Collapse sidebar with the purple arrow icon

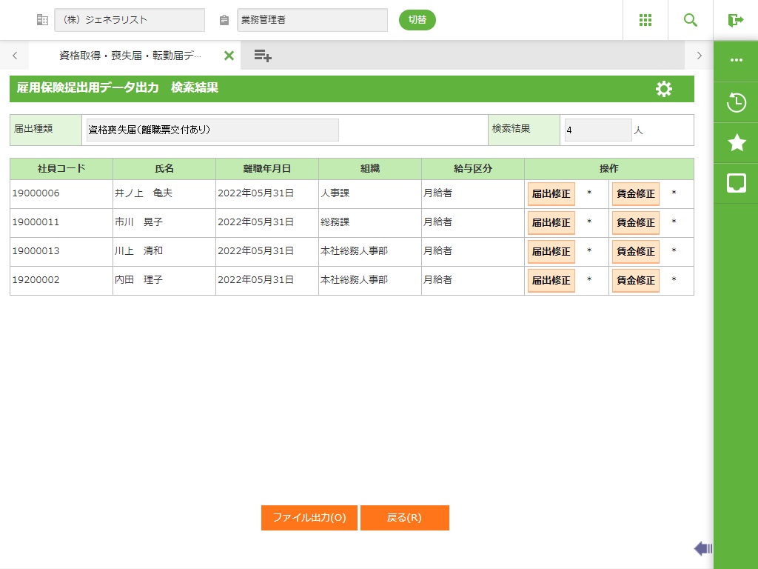coord(702,548)
